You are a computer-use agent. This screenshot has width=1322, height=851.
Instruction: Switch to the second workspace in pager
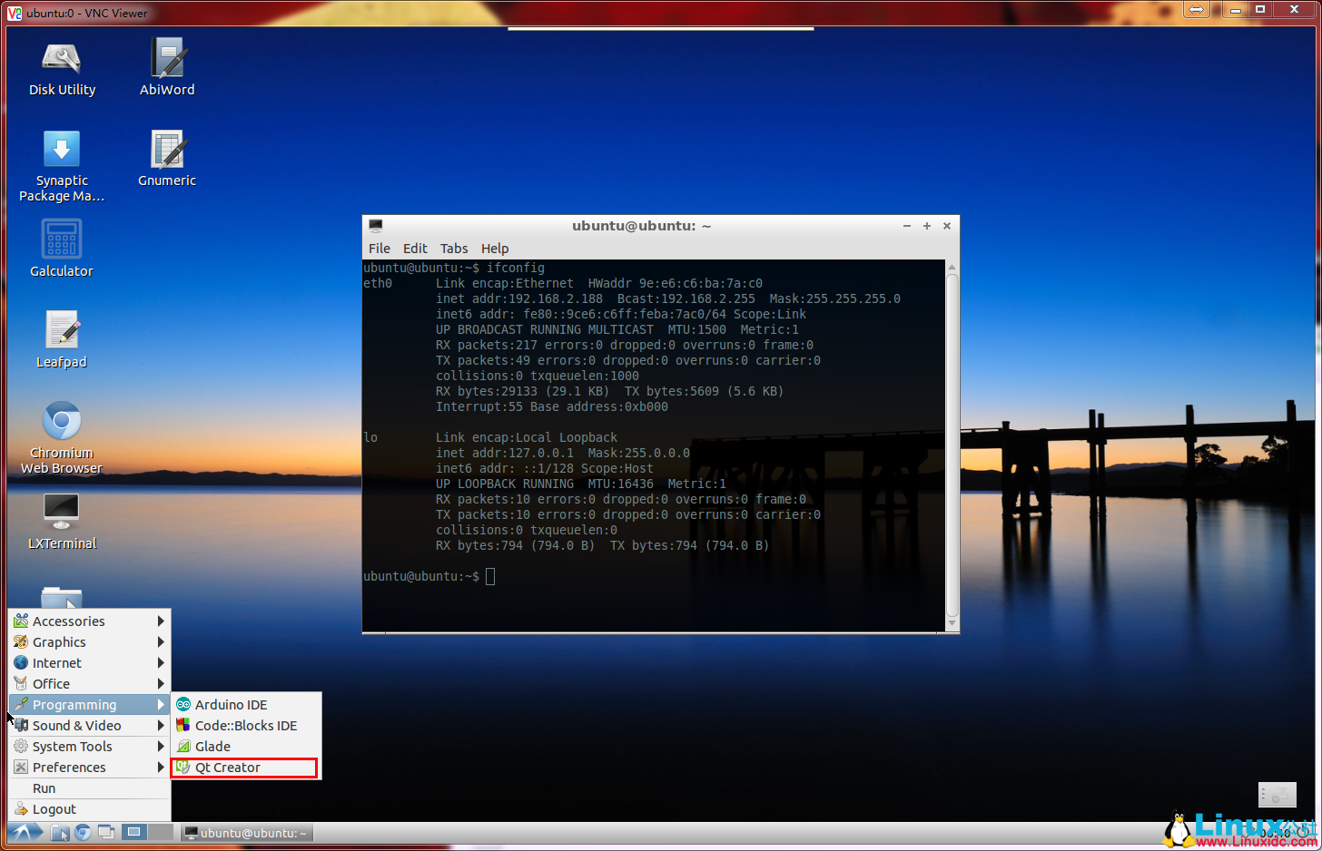coord(161,832)
